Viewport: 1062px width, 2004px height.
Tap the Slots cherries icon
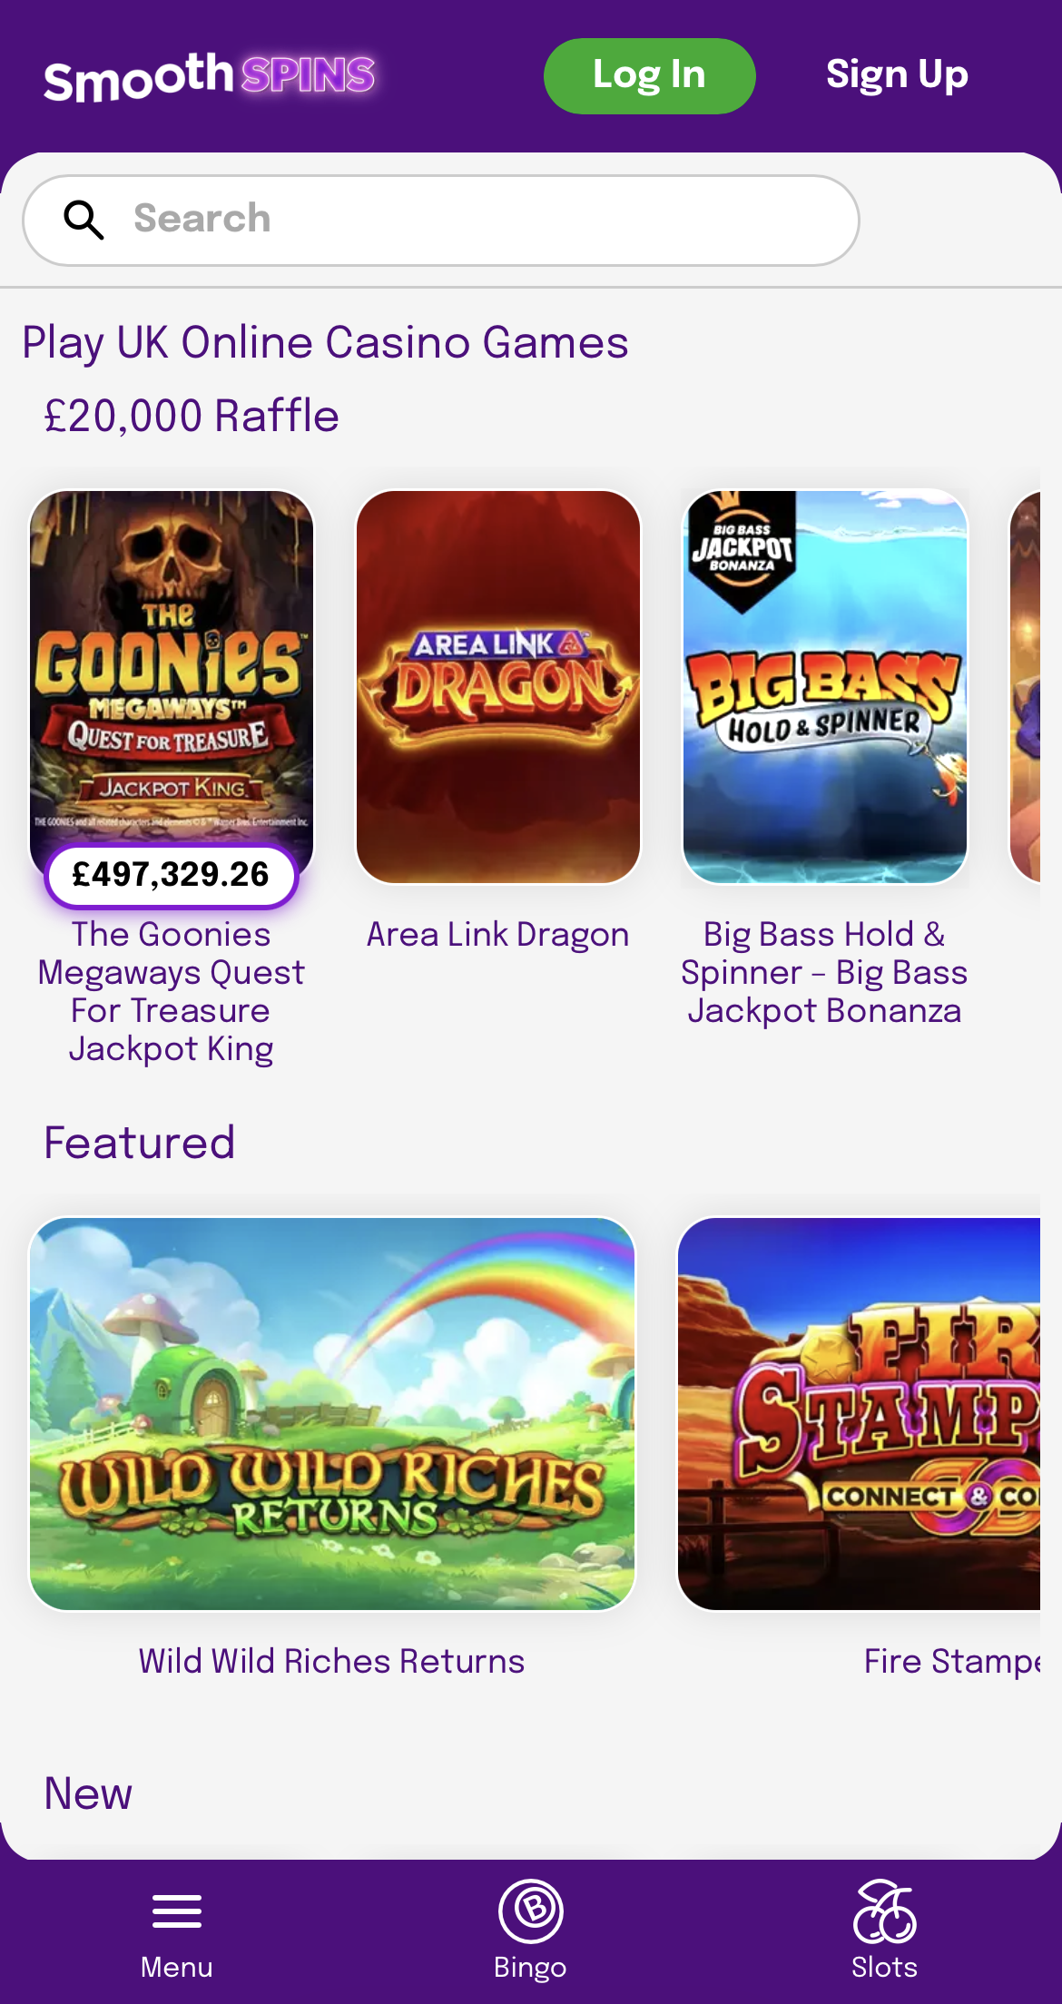coord(884,1911)
